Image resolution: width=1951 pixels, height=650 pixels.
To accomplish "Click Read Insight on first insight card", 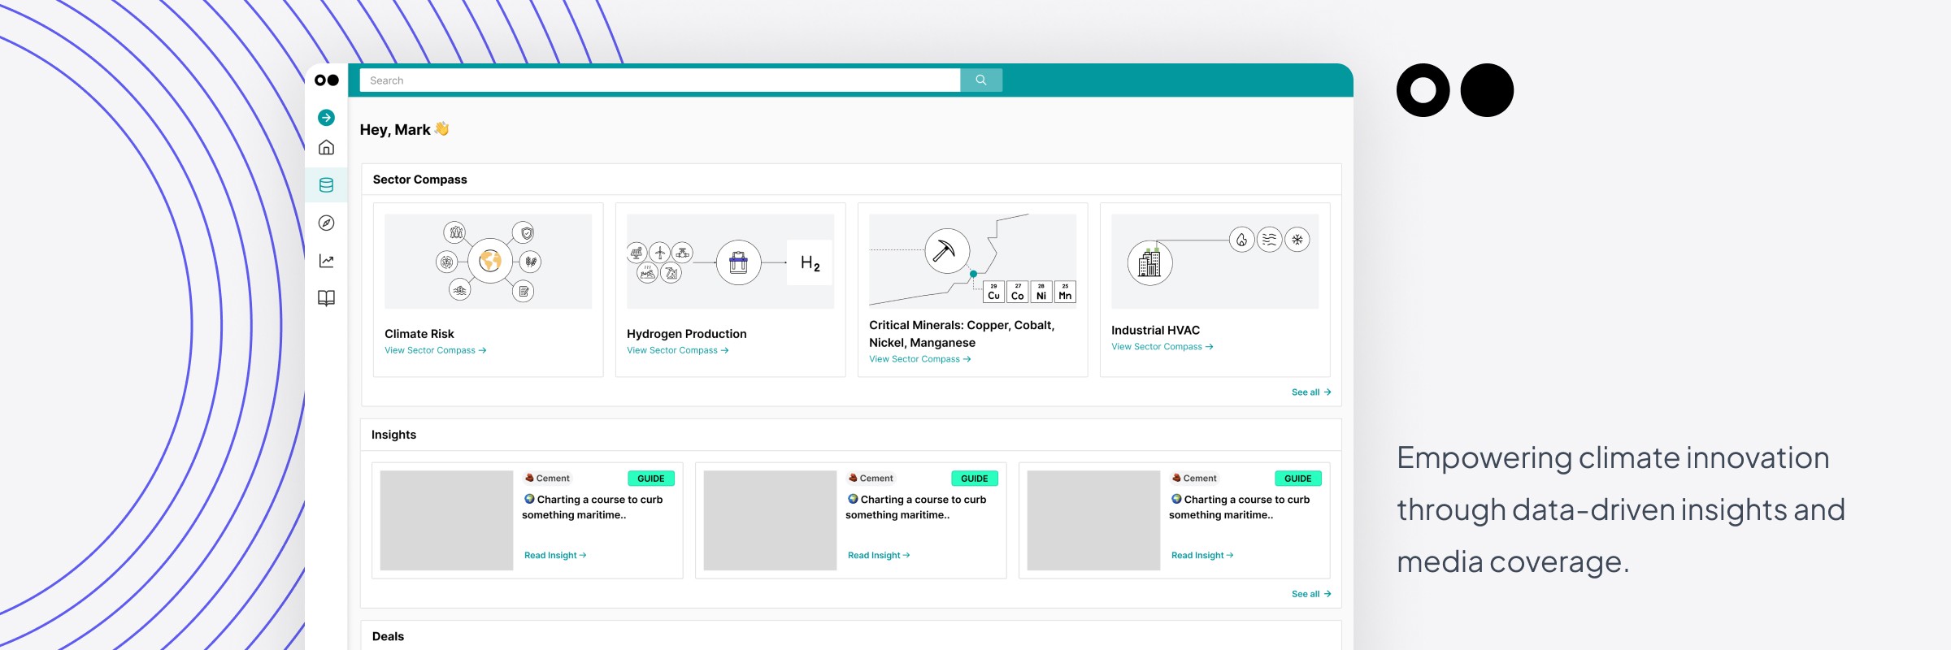I will coord(555,556).
